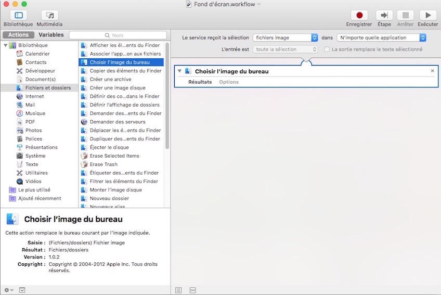441x295 pixels.
Task: Switch to the Variables tab
Action: (51, 35)
